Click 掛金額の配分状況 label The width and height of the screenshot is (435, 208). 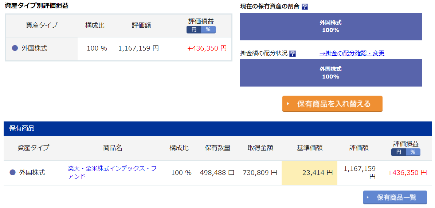pos(264,53)
